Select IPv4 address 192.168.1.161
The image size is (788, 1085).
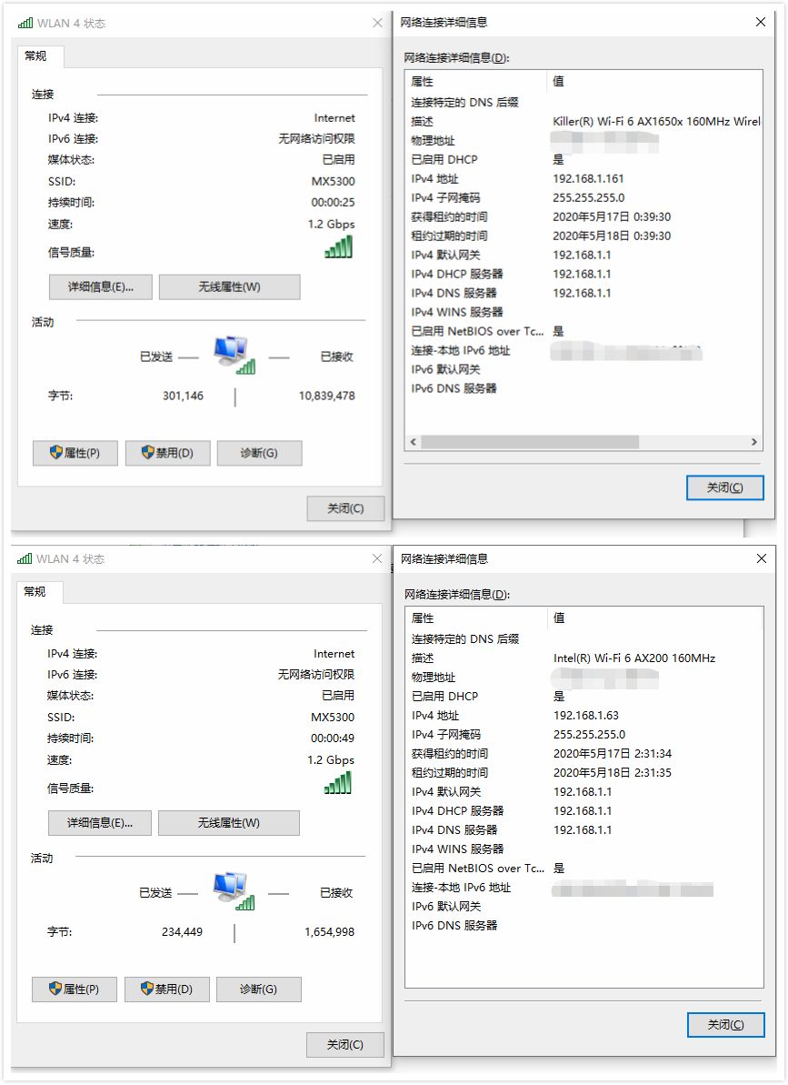(588, 178)
